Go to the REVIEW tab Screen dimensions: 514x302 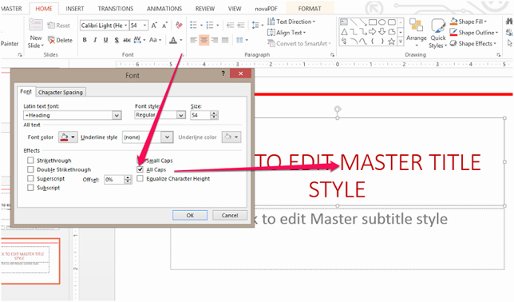click(205, 9)
